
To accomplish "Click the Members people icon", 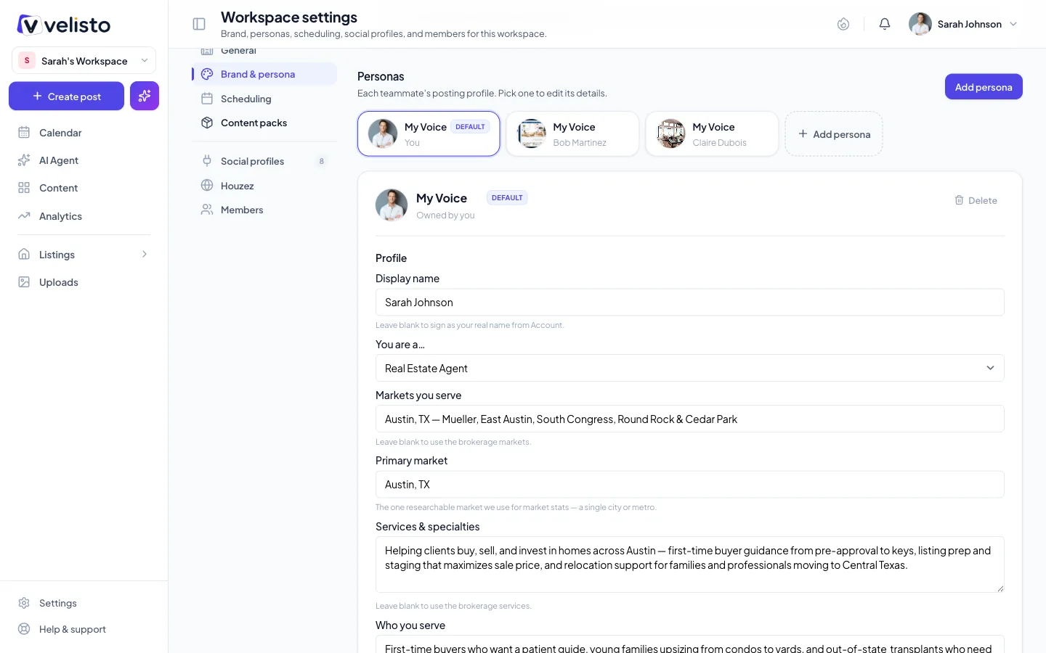I will coord(207,210).
